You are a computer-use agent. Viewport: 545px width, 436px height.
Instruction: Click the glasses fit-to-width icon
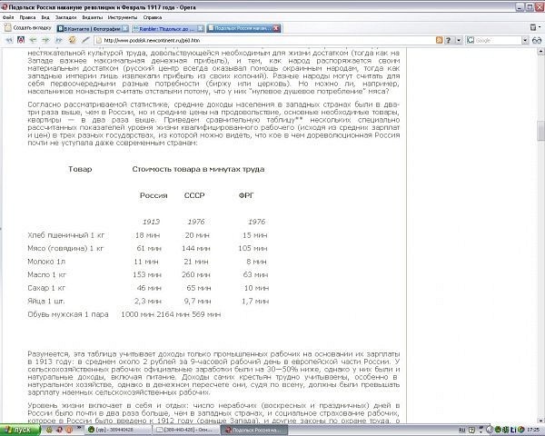tap(537, 40)
